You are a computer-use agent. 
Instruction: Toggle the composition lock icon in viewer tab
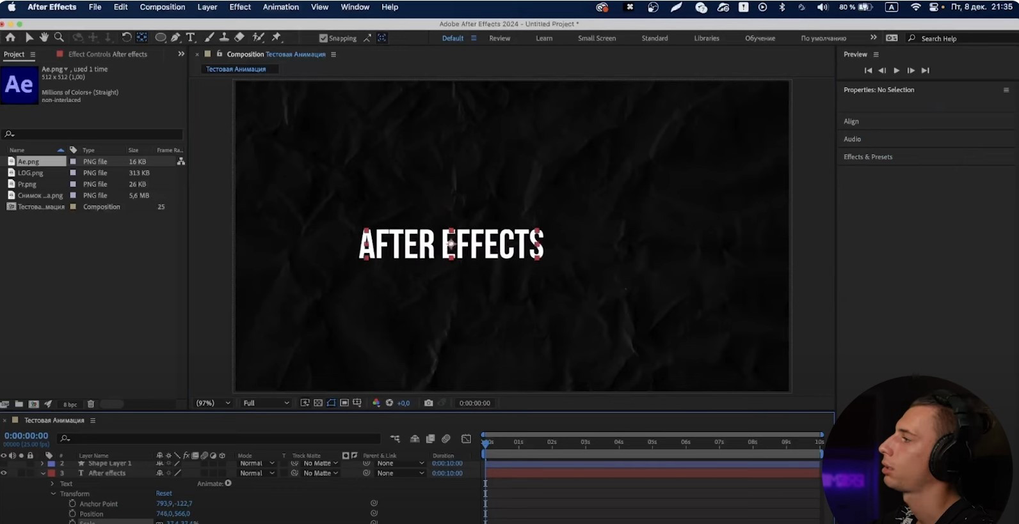220,54
